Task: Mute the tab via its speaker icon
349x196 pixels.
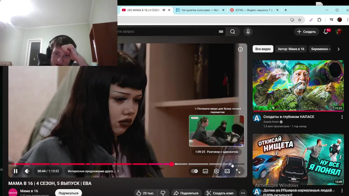Action: pyautogui.click(x=164, y=10)
